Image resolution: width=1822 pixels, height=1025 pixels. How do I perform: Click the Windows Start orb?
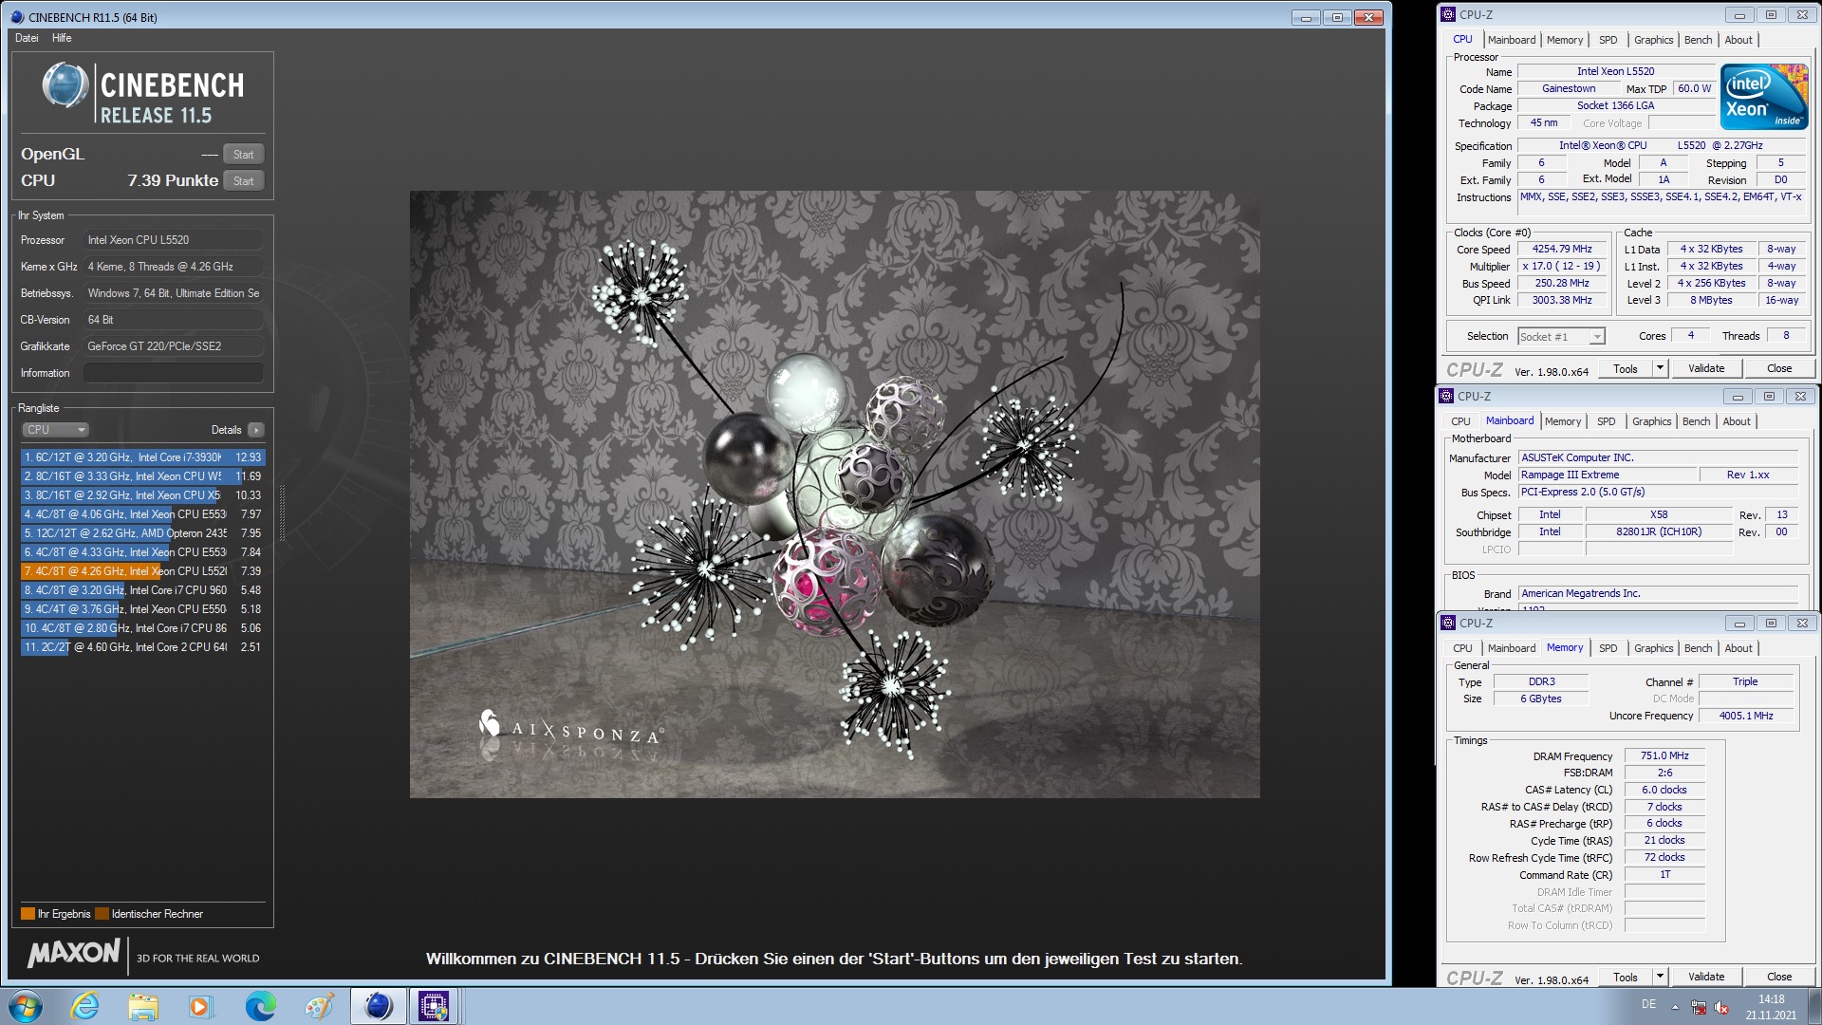[26, 1006]
